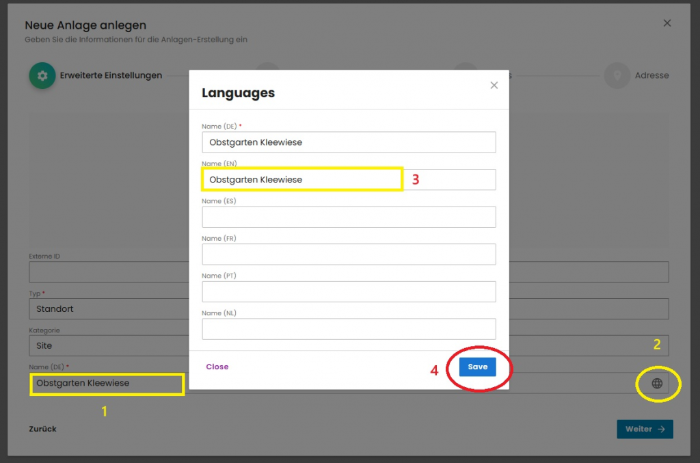Focus the Name (PT) input field
Image resolution: width=700 pixels, height=463 pixels.
coord(349,291)
